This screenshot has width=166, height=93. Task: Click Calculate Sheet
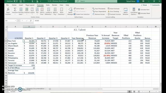[x=144, y=13]
